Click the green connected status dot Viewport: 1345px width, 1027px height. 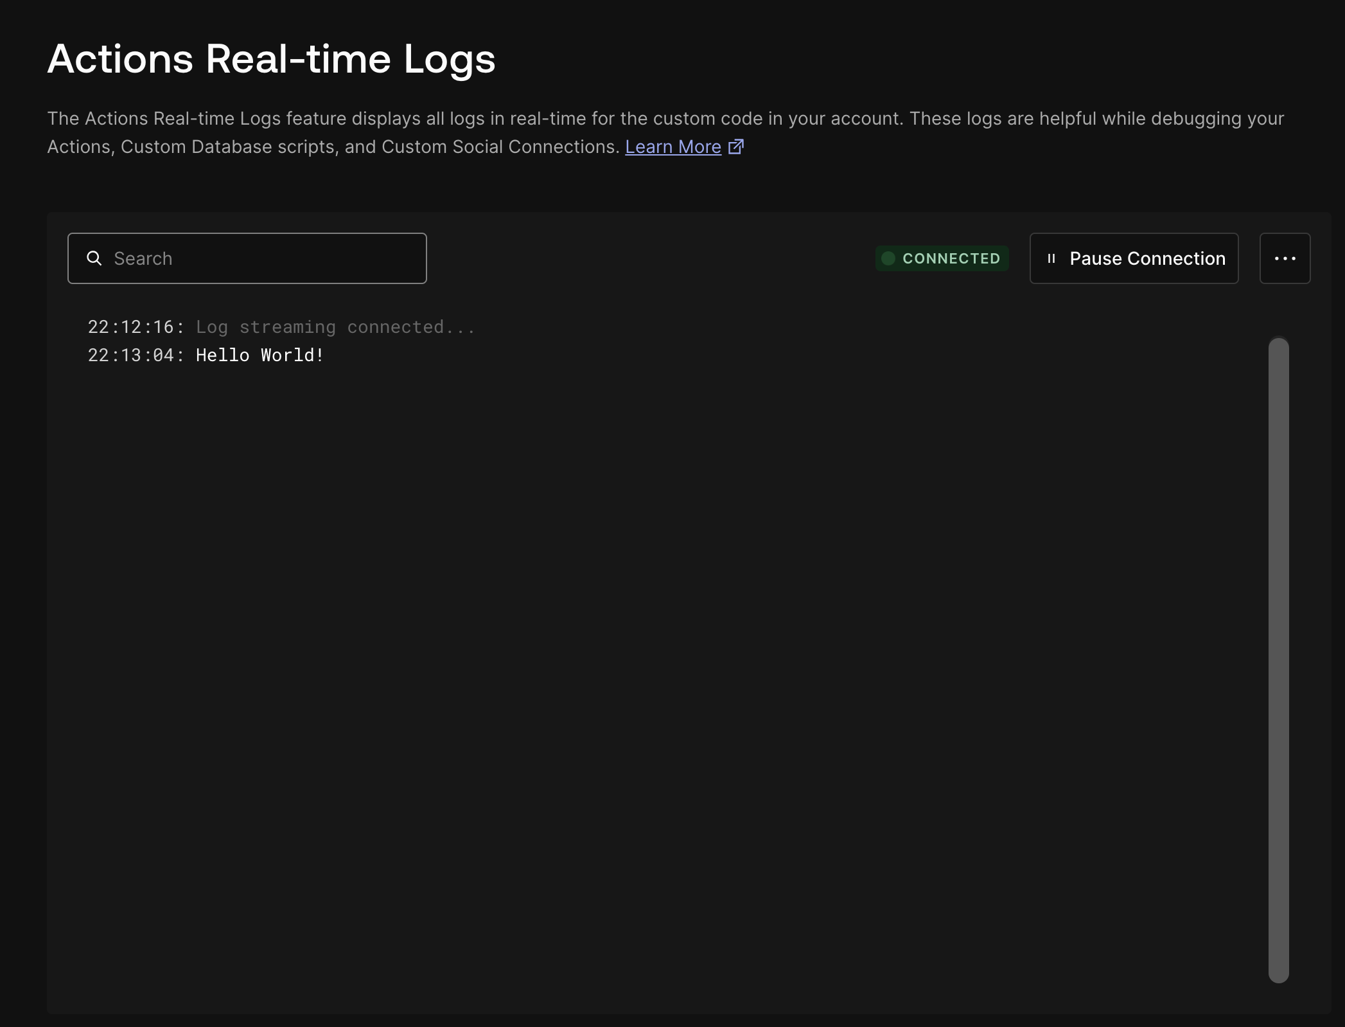coord(888,258)
